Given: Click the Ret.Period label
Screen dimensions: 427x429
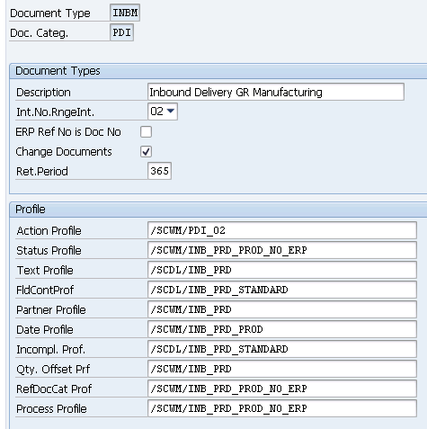Looking at the screenshot, I should (x=42, y=172).
